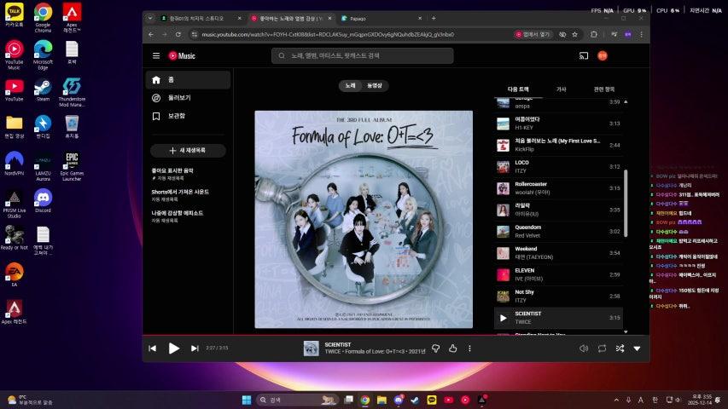Go back to the previous track
The width and height of the screenshot is (728, 409).
coord(153,349)
